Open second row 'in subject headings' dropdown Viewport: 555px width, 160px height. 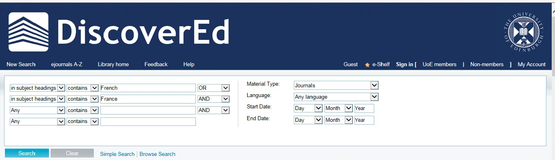38,99
